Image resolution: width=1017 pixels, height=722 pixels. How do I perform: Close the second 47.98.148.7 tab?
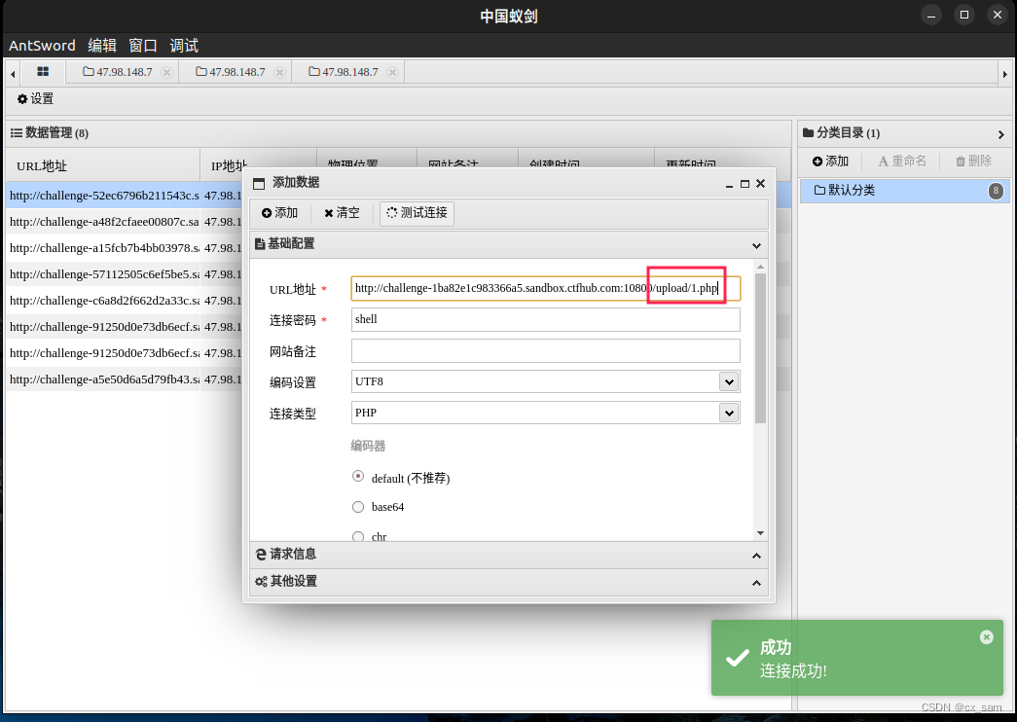pos(279,72)
